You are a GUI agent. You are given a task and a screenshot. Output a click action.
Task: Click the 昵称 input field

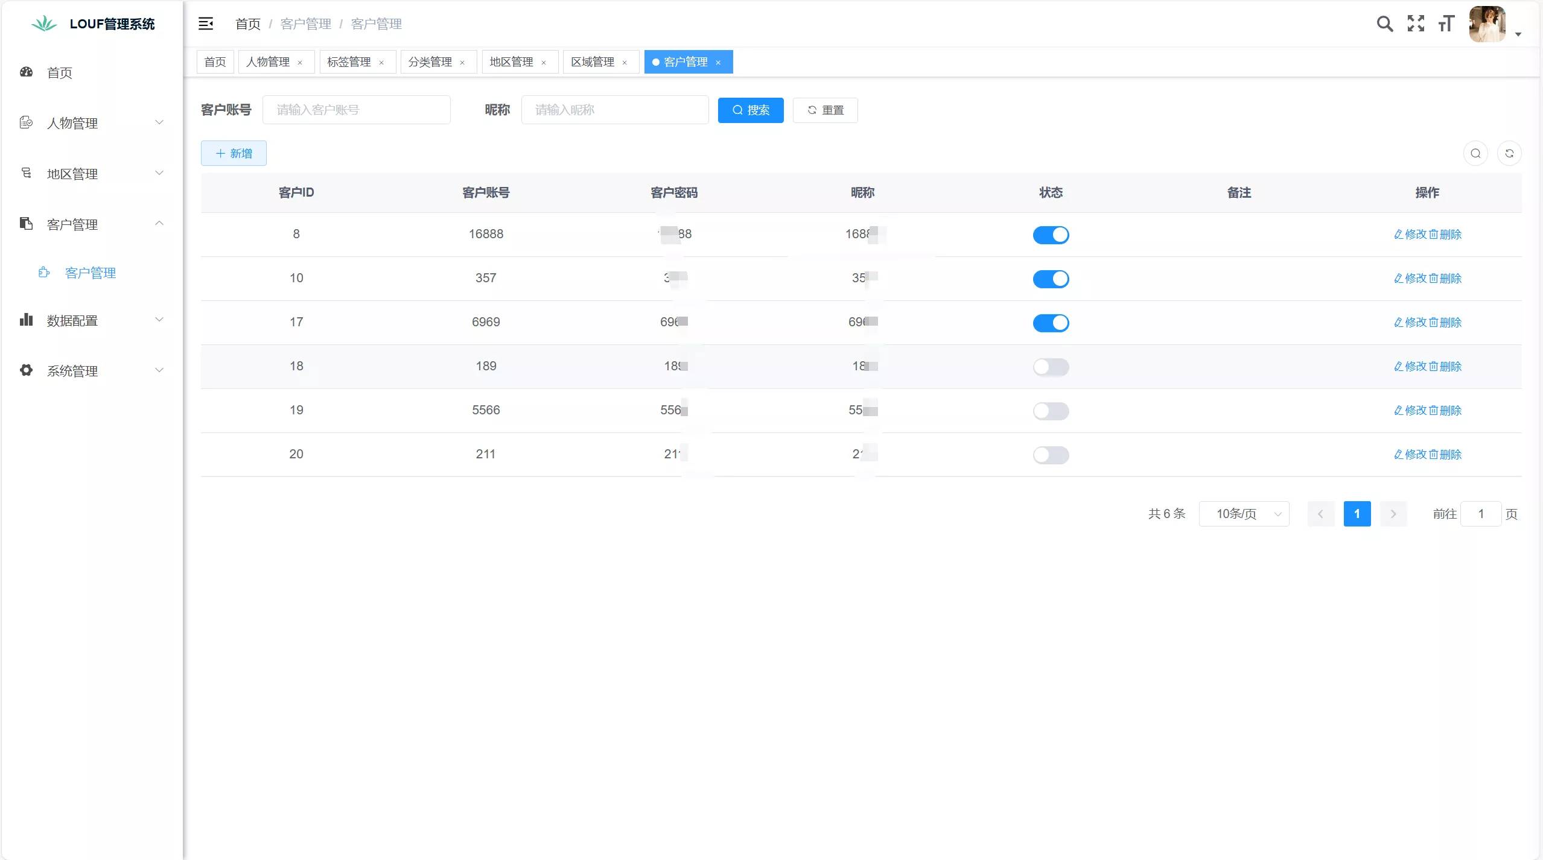tap(615, 110)
